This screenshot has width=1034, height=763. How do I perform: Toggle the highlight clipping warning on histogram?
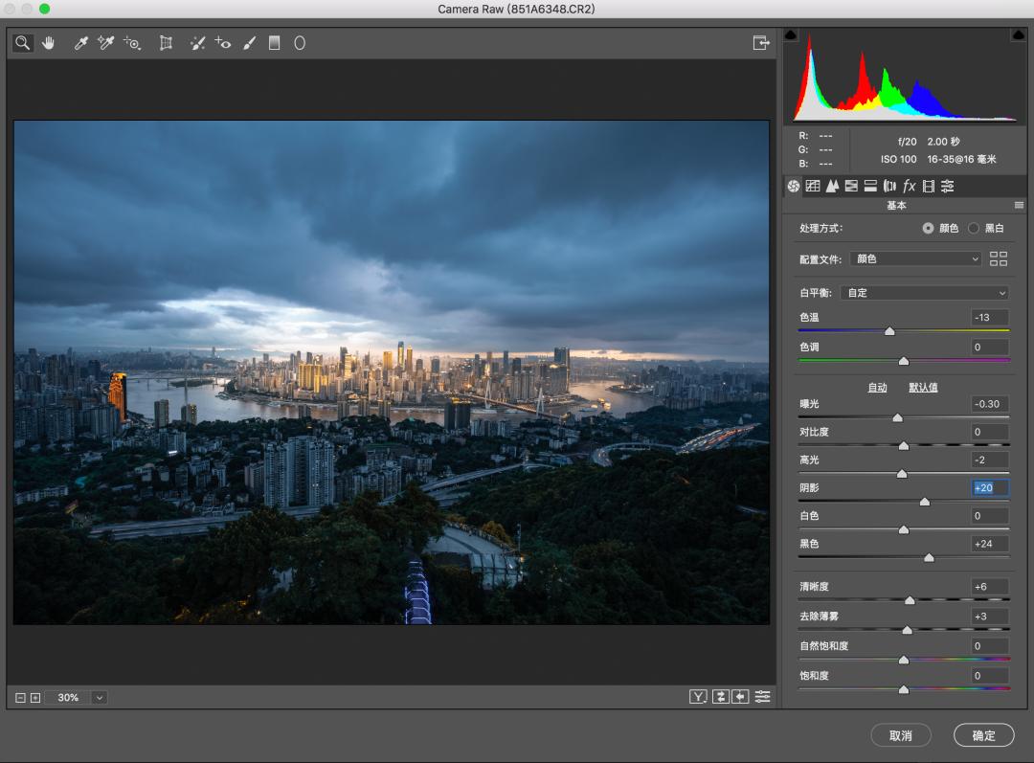1017,35
